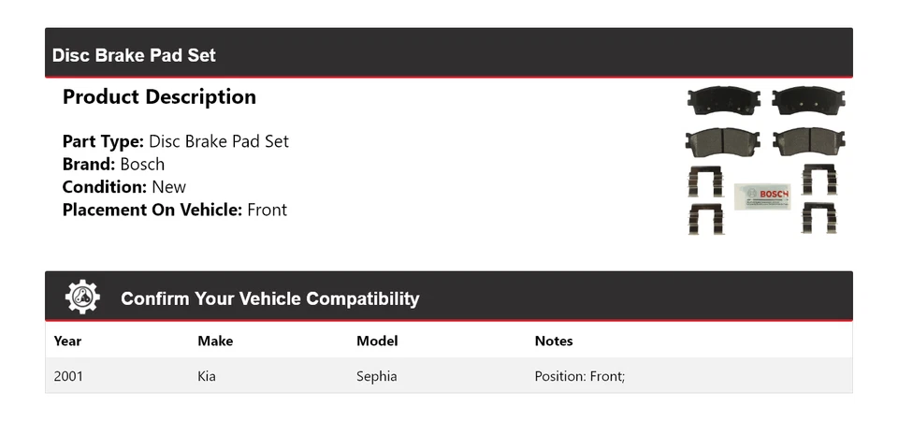Click the Model column header

click(x=377, y=341)
